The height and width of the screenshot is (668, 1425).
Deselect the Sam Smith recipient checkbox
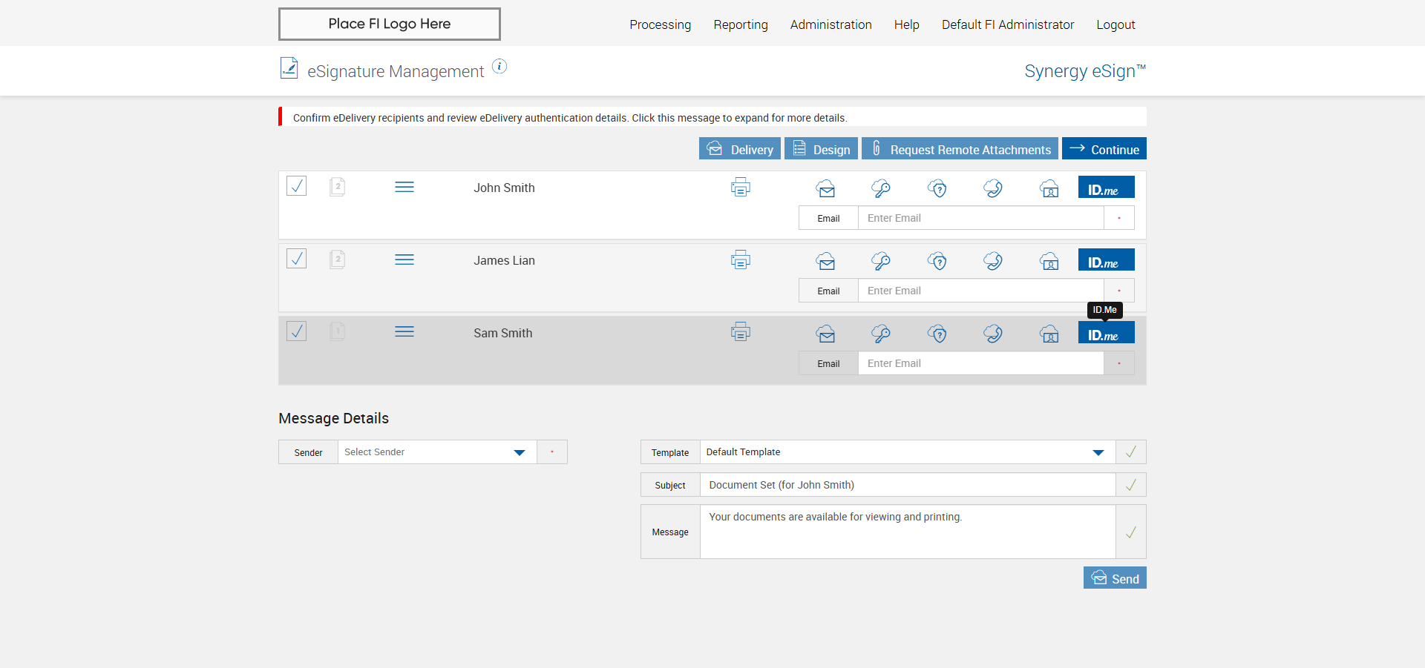coord(297,331)
